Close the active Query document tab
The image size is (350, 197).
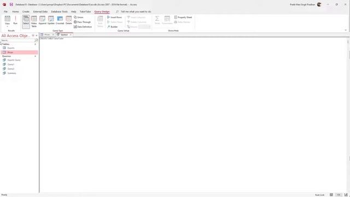[x=71, y=34]
